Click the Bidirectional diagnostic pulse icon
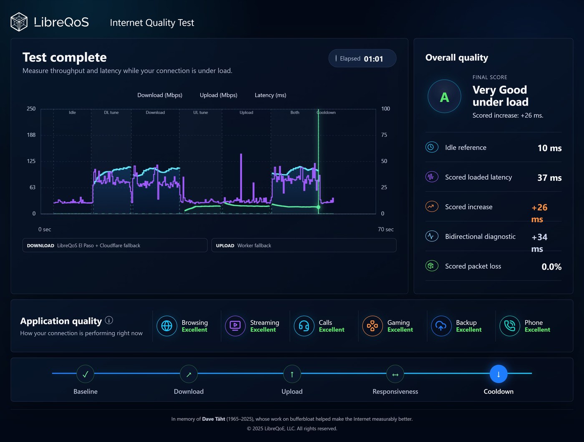 pos(432,236)
